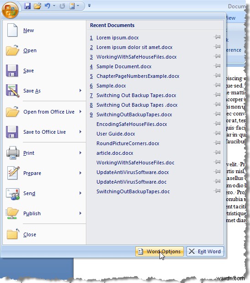The image size is (250, 283).
Task: Expand the Save As submenu arrow
Action: (80, 90)
